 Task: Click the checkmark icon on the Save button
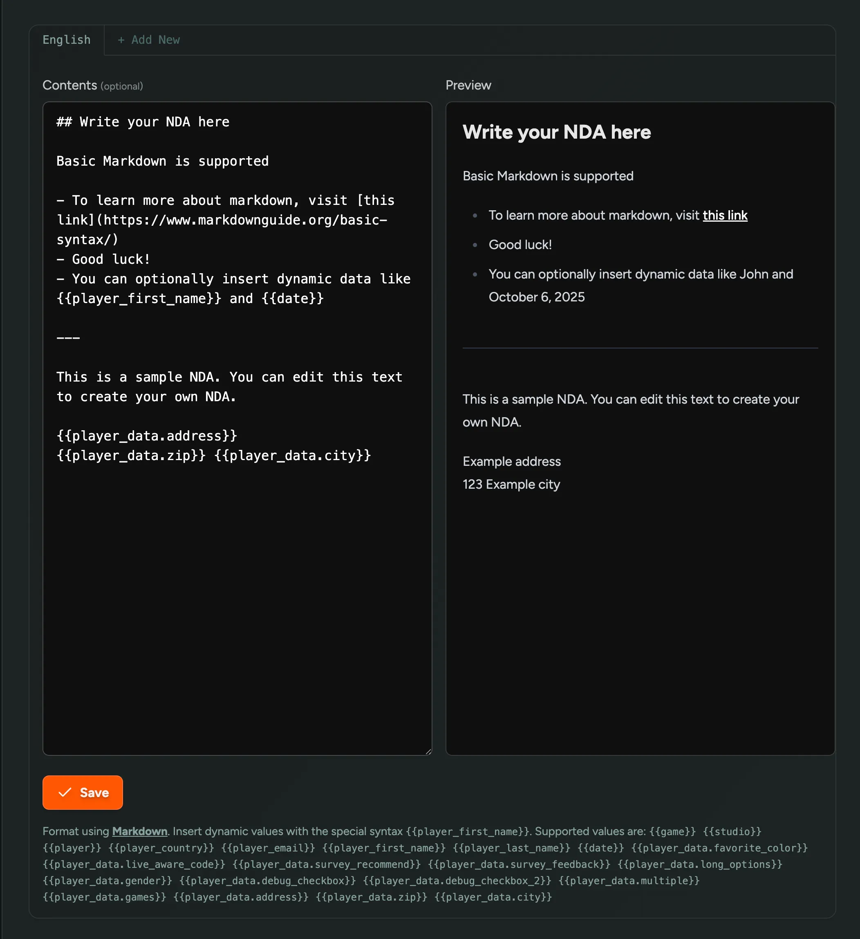pos(65,792)
